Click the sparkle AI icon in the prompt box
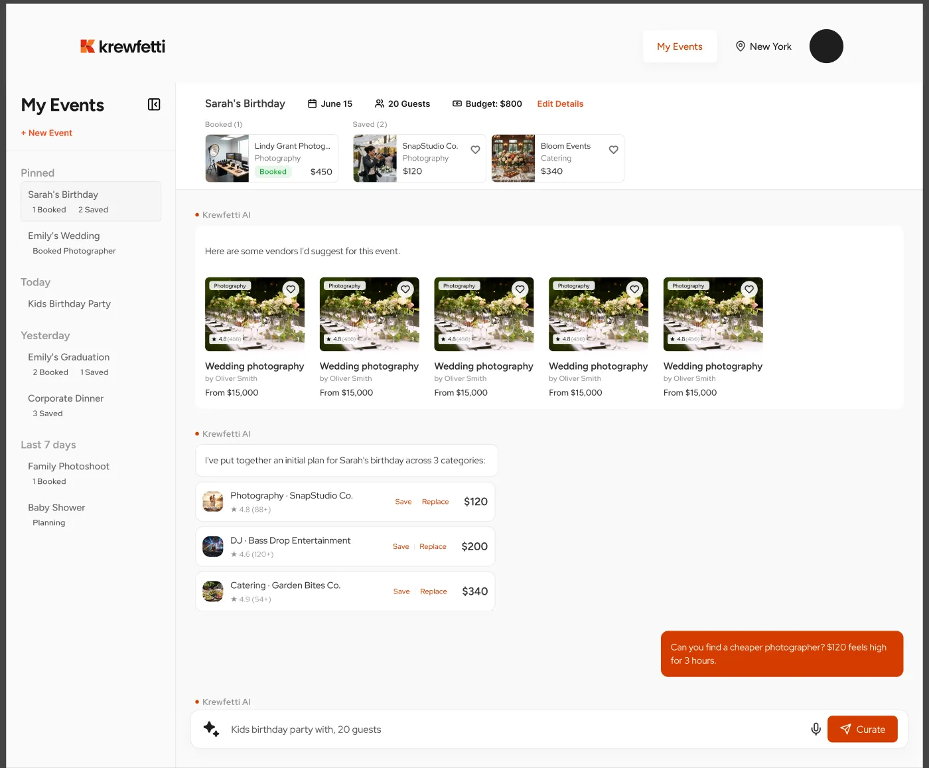The image size is (929, 768). click(x=211, y=729)
